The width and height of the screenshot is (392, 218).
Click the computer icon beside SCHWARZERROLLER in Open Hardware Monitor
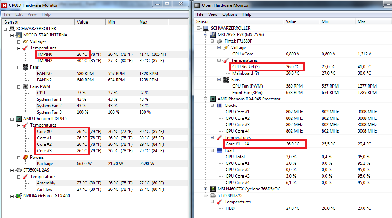pyautogui.click(x=206, y=28)
